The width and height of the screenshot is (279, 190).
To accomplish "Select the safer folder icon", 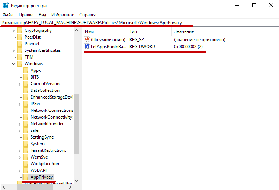I will [26, 130].
